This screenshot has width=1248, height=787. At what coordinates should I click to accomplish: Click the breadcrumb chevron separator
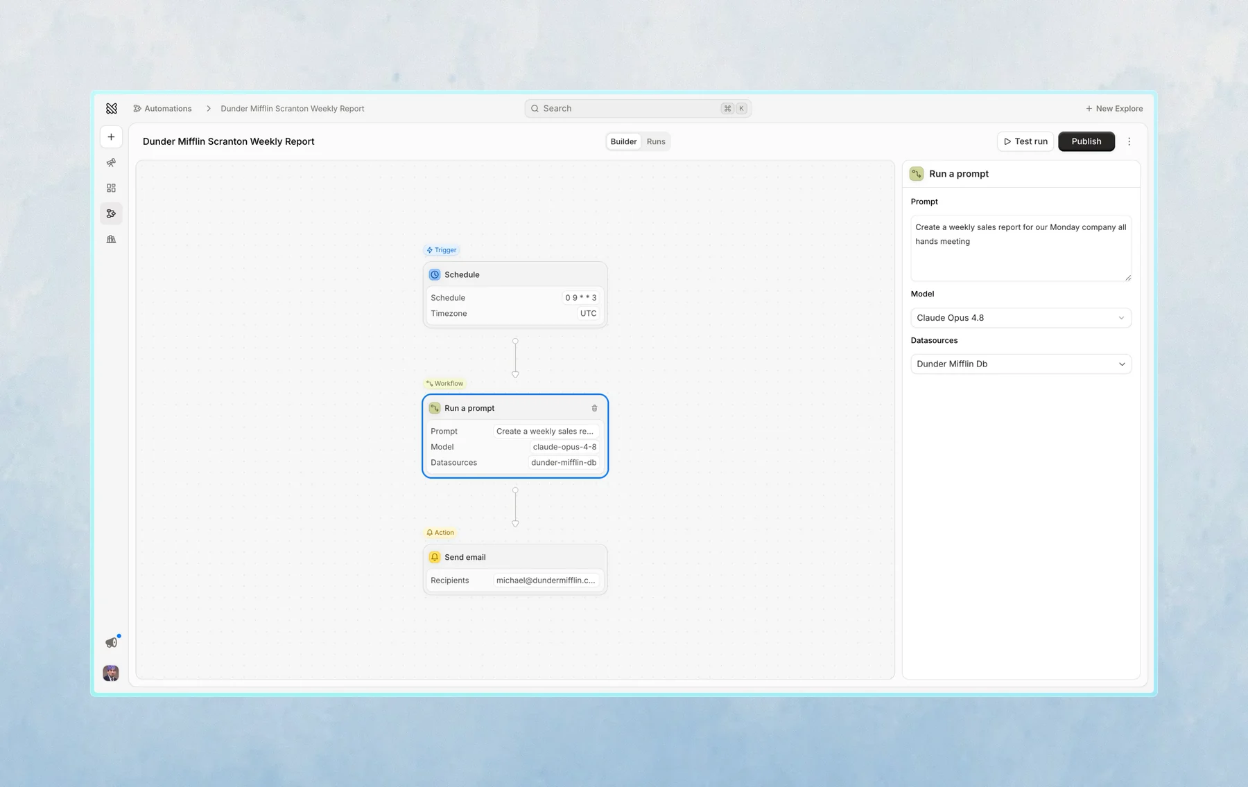[x=208, y=109]
